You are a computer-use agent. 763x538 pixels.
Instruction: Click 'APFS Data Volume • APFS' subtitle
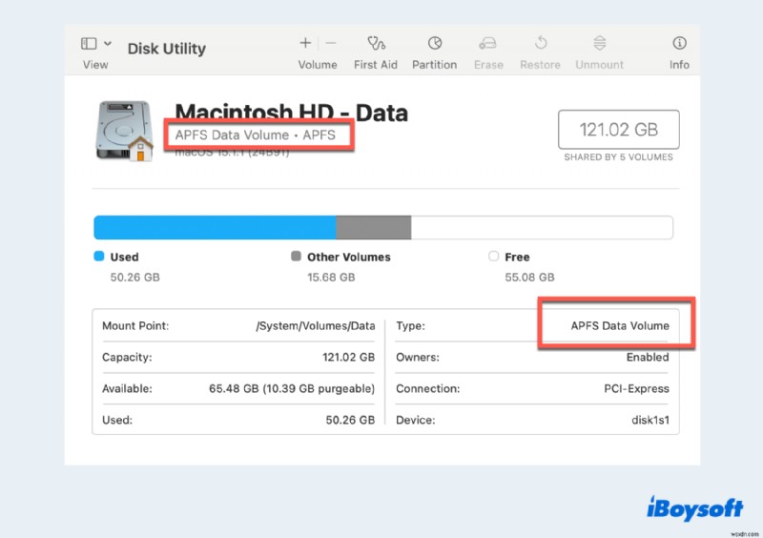point(255,134)
